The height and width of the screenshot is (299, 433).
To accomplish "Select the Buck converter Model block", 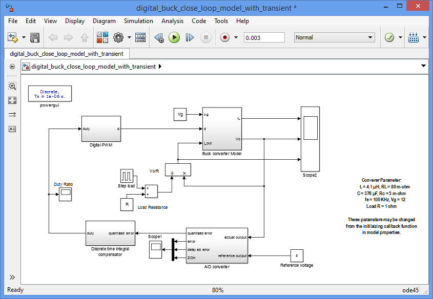I will 222,129.
